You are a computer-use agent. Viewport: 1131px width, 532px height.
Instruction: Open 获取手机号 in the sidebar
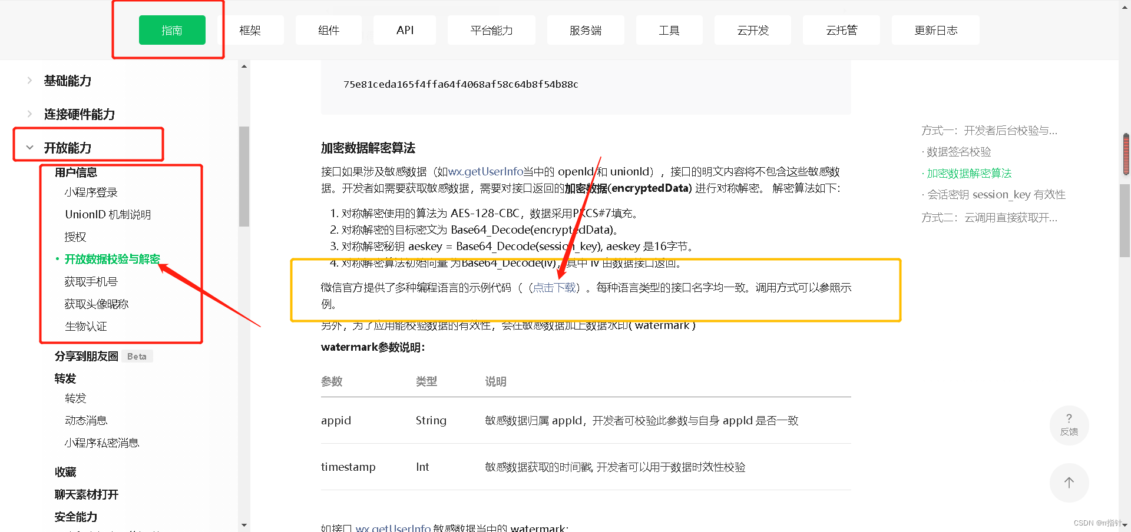91,282
